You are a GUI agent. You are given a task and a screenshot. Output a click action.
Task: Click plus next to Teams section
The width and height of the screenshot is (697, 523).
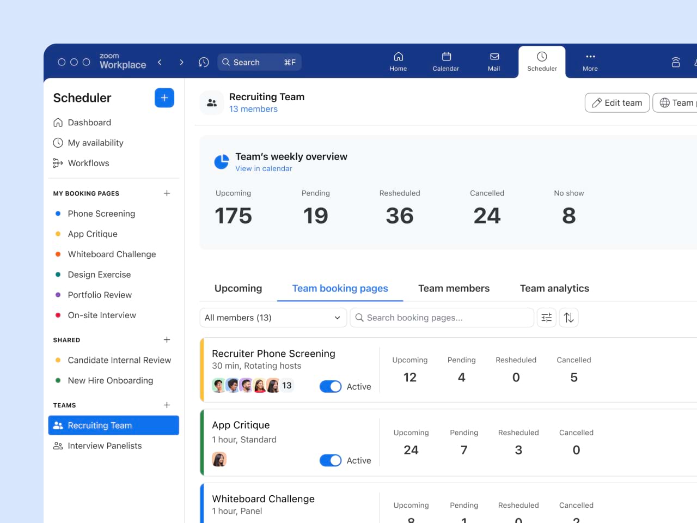(x=167, y=405)
